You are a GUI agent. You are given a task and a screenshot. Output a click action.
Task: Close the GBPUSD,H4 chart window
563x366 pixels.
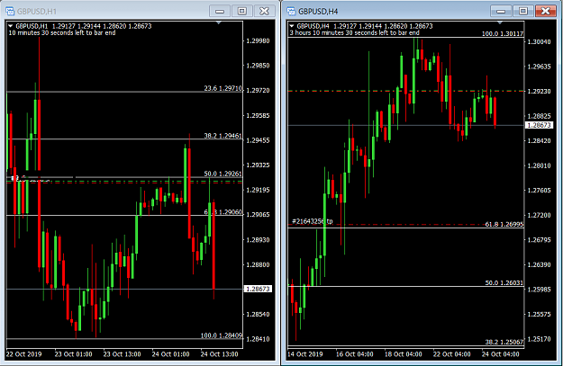(545, 11)
